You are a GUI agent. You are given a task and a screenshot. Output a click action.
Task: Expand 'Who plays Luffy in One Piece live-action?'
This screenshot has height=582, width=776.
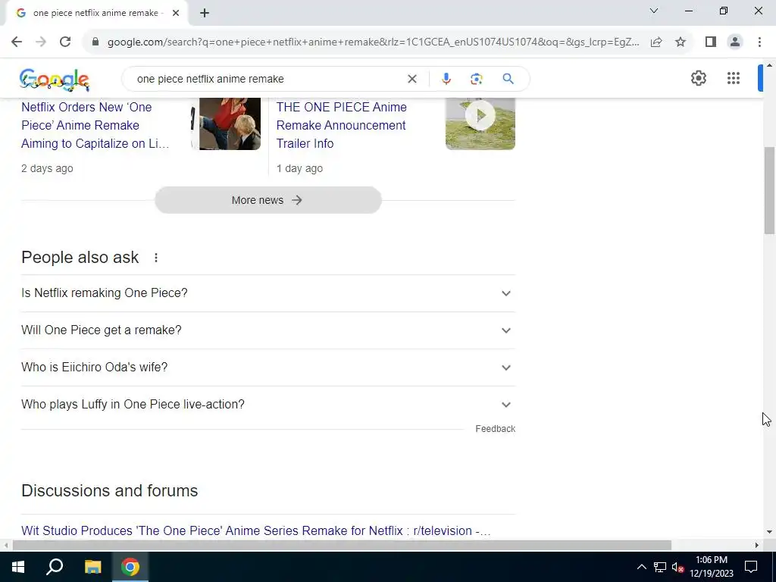tap(268, 405)
